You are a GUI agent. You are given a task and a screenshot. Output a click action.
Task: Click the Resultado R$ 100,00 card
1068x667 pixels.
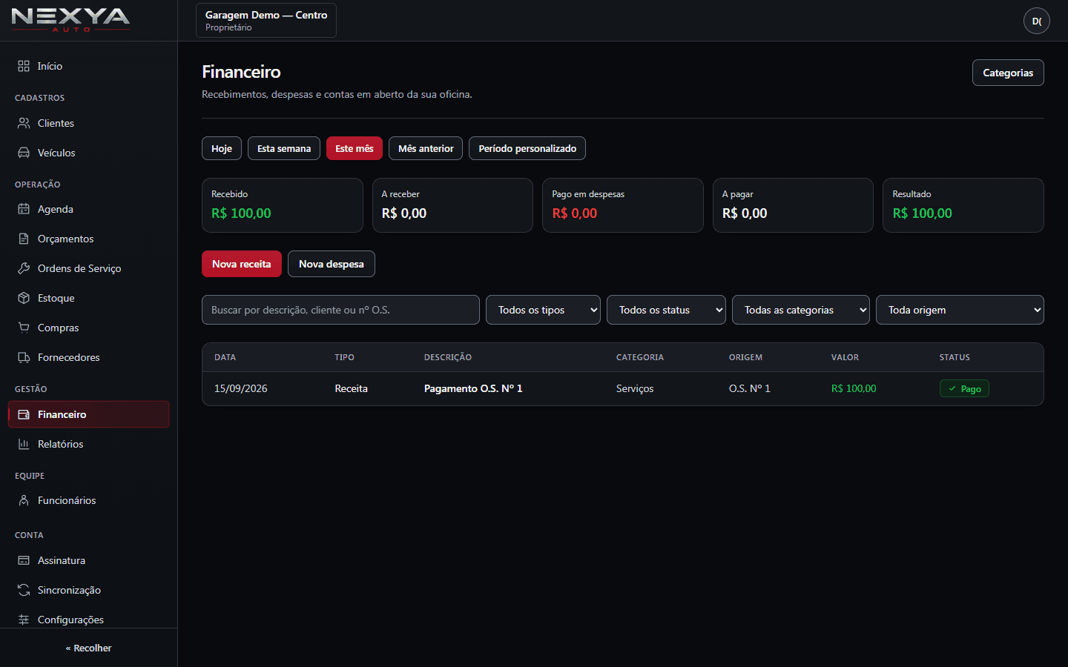point(963,205)
